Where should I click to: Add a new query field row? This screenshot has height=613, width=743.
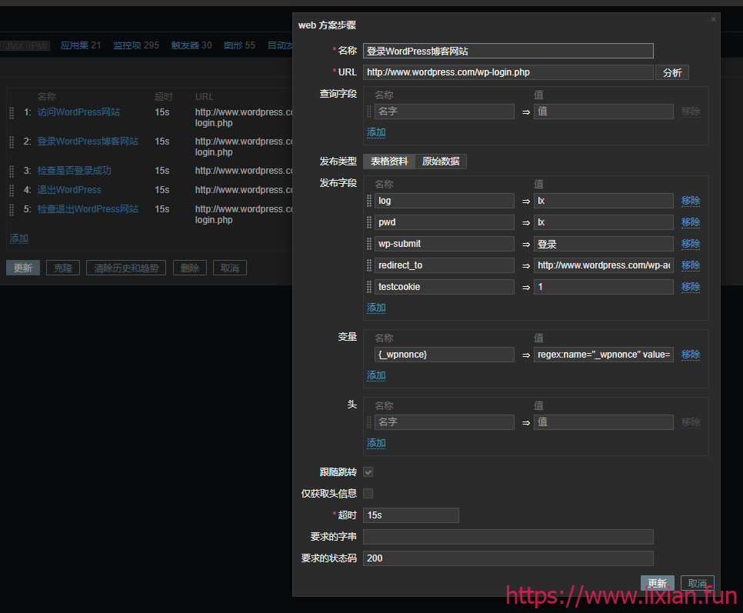pyautogui.click(x=376, y=132)
